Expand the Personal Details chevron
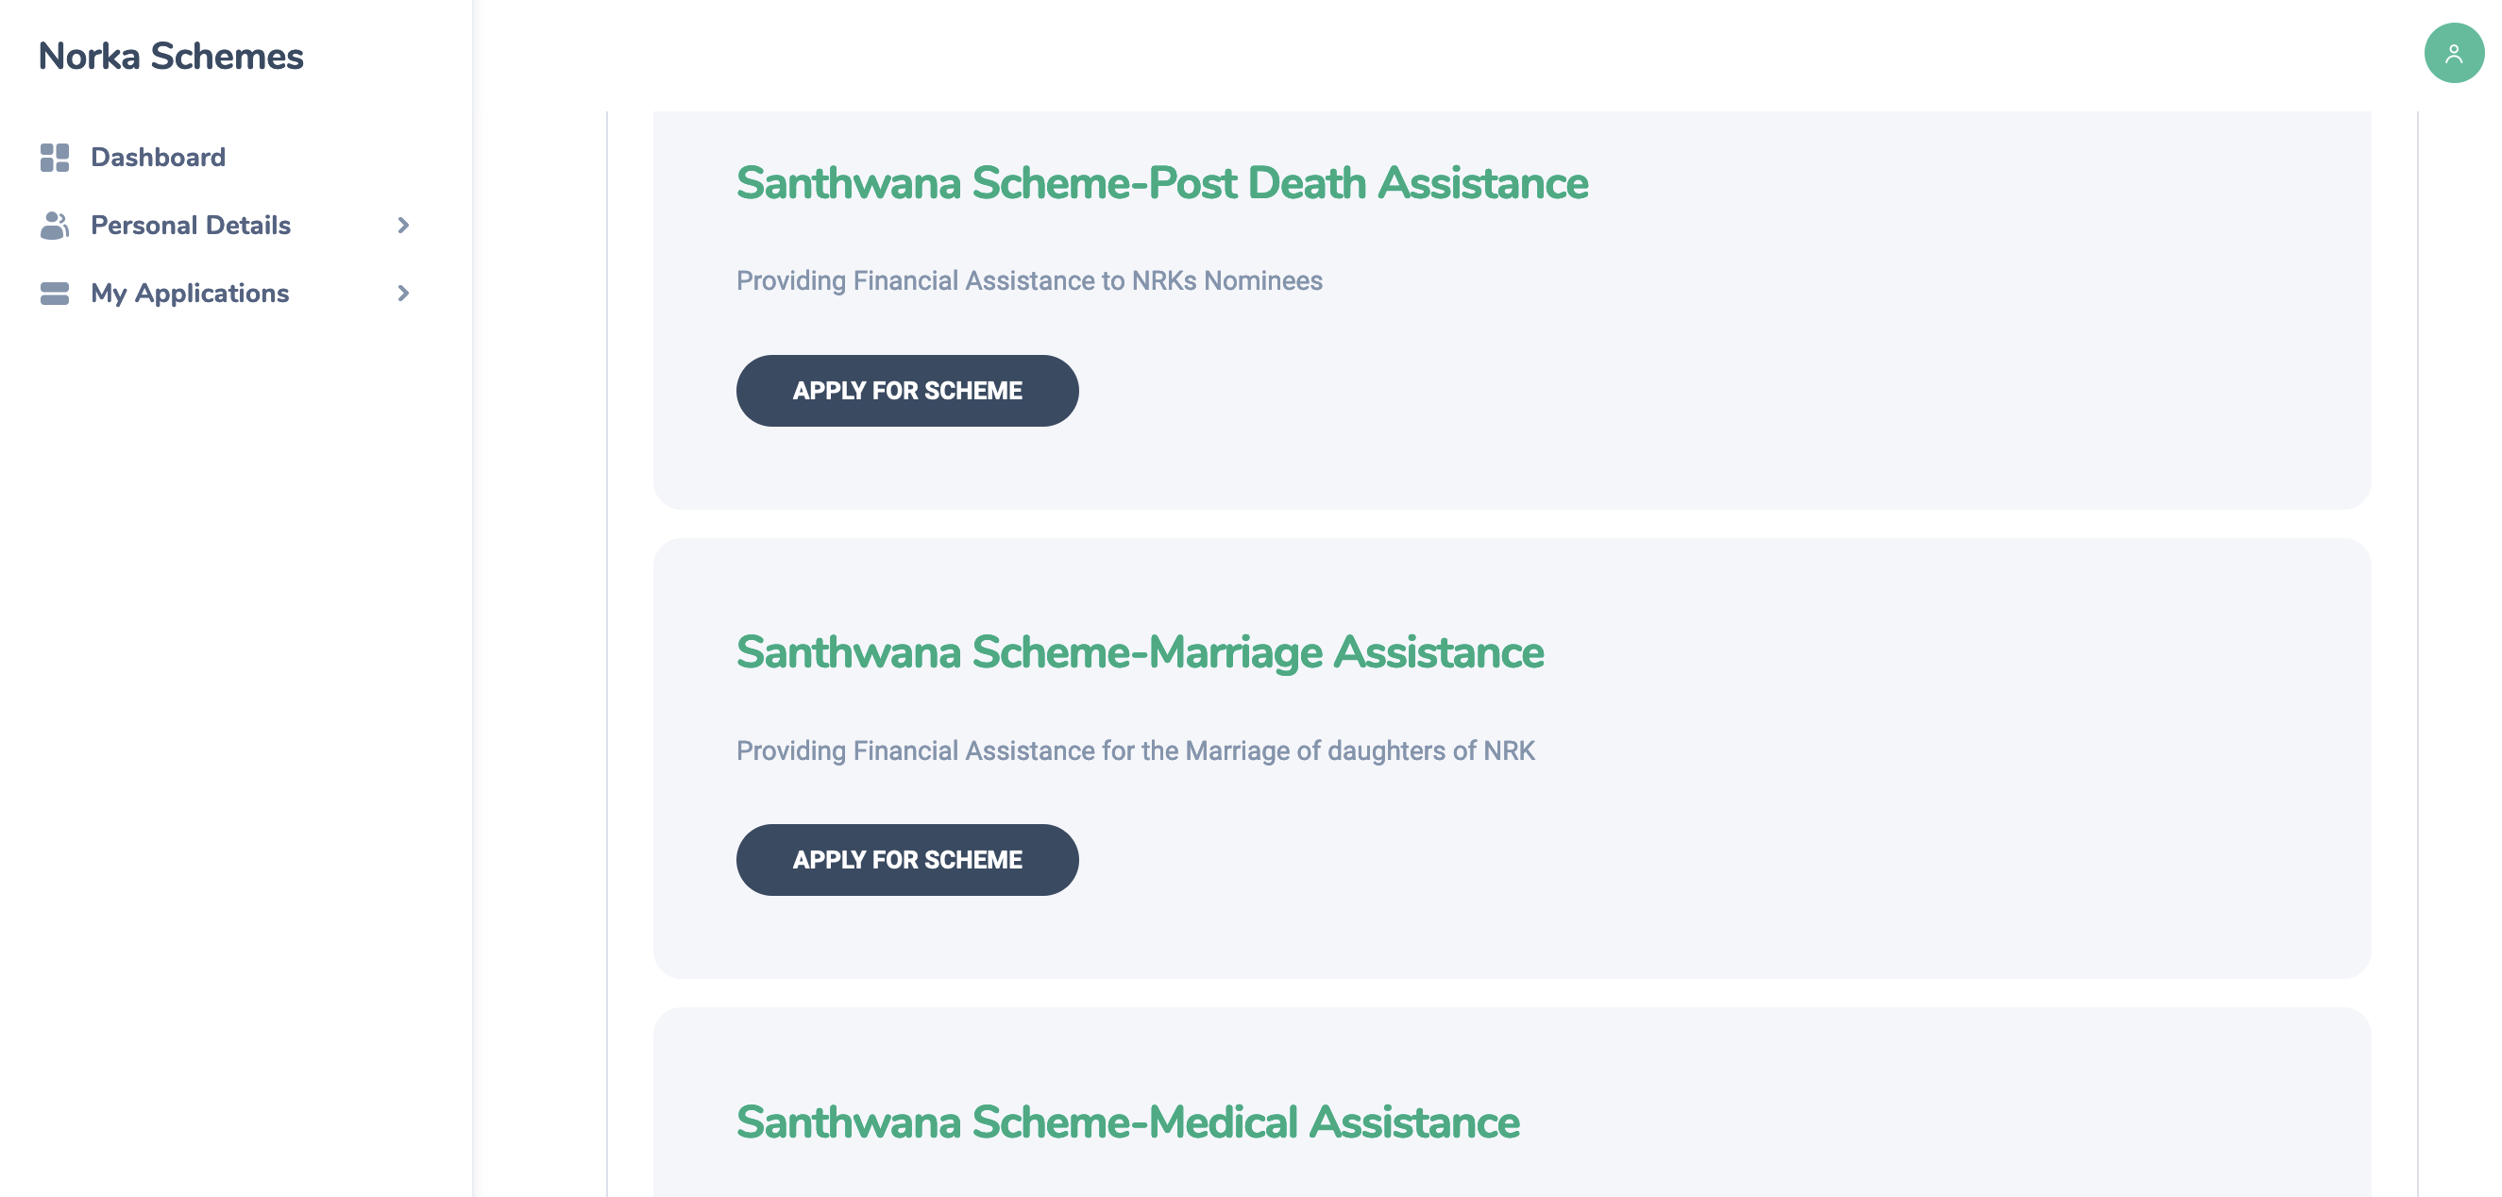 pyautogui.click(x=403, y=226)
